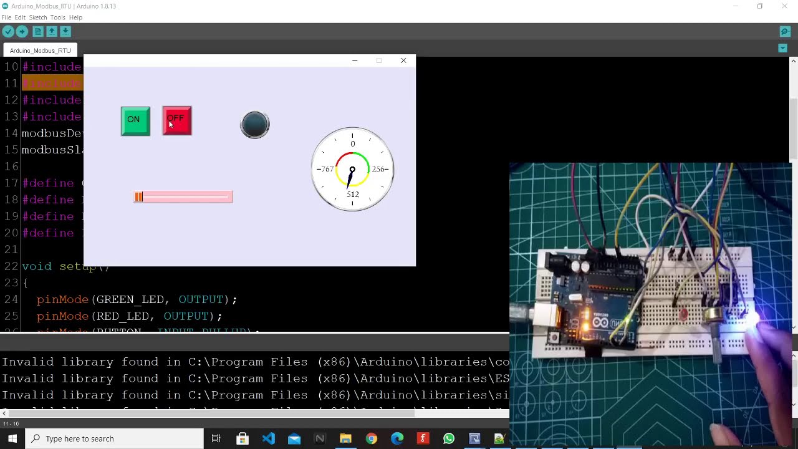Click the taskbar search box
The height and width of the screenshot is (449, 798).
coord(114,438)
